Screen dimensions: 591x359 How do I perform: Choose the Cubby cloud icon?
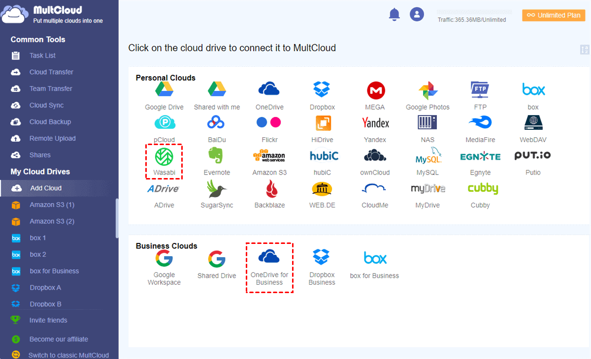[483, 188]
